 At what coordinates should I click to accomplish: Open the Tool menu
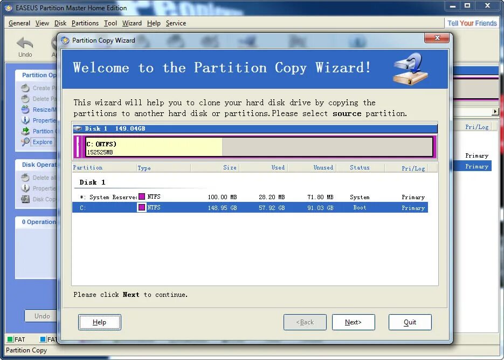[111, 23]
